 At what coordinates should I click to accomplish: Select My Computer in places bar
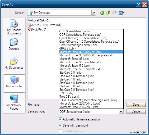click(14, 83)
